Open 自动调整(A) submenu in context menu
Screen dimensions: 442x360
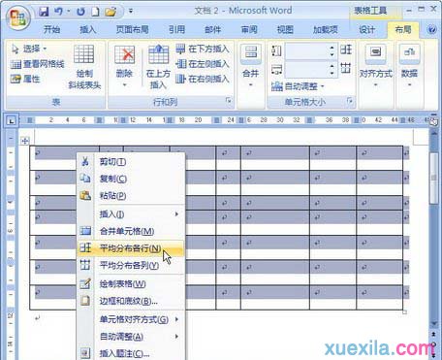pos(131,337)
